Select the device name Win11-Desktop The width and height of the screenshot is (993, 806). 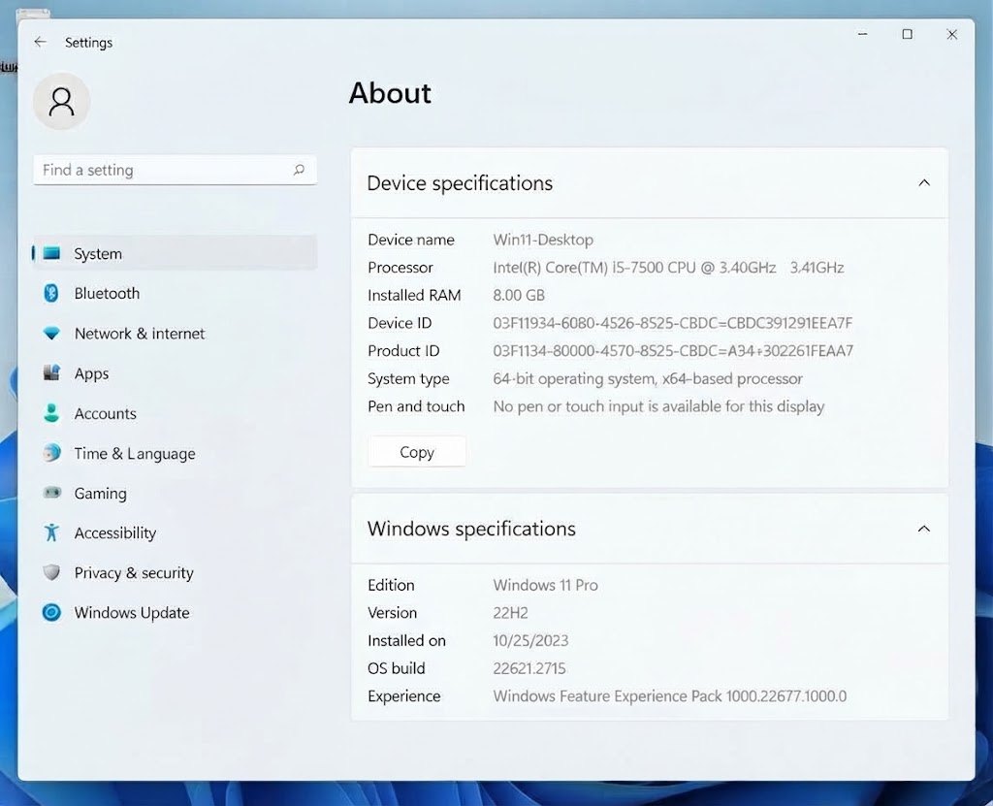(x=543, y=240)
